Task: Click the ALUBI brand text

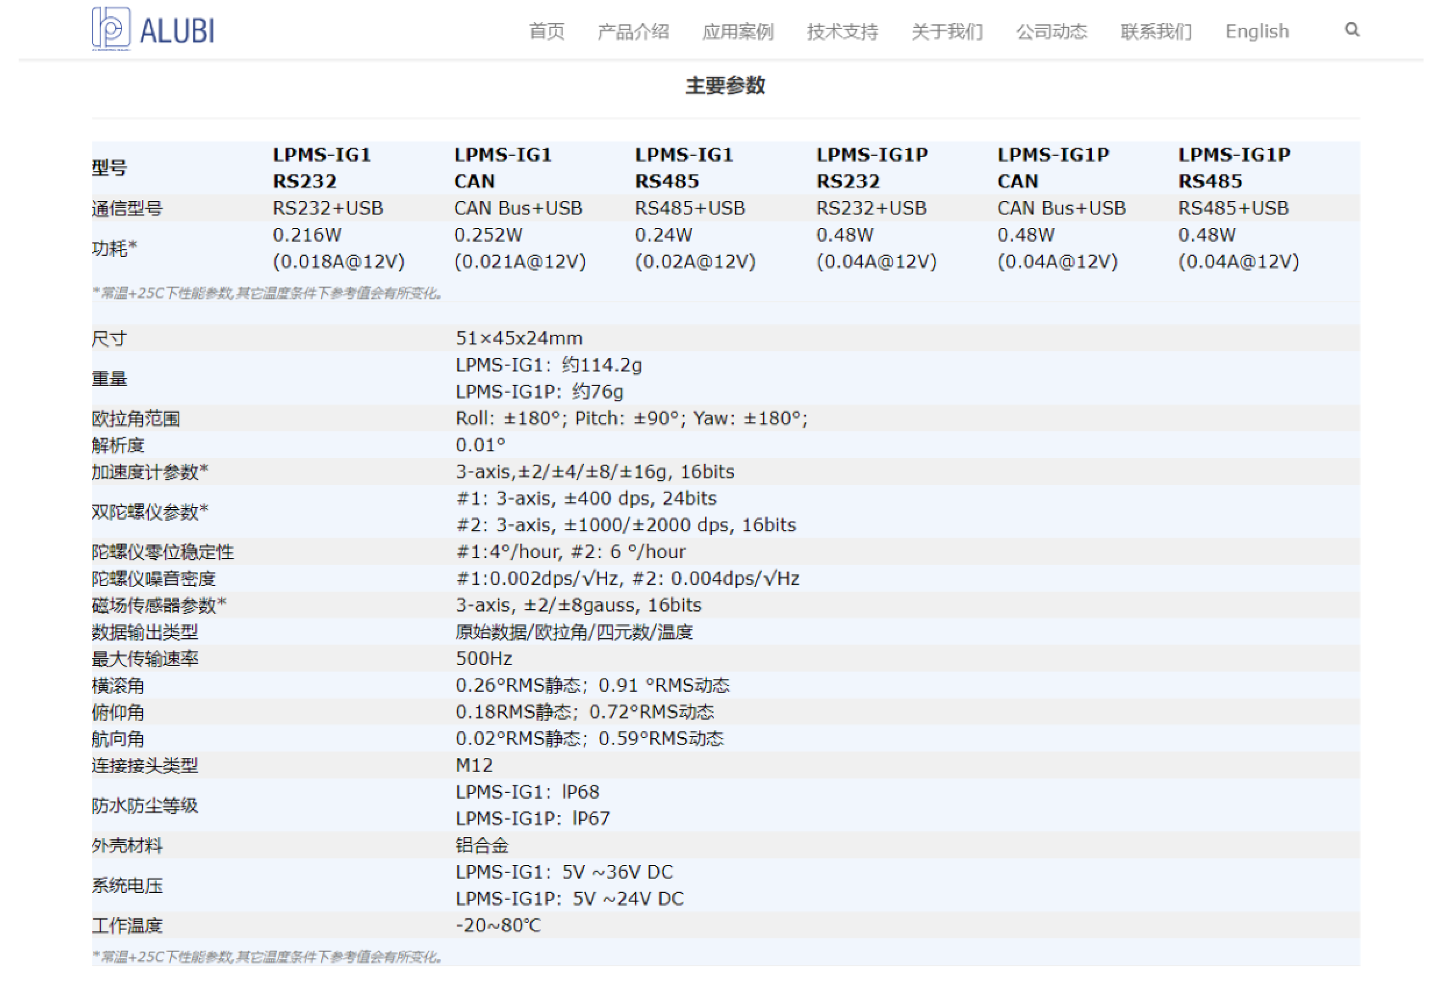Action: click(x=177, y=31)
